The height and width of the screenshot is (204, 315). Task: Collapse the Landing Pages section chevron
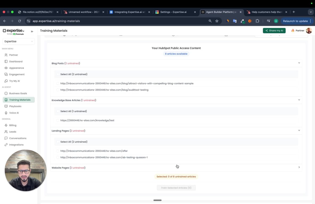pos(299,130)
